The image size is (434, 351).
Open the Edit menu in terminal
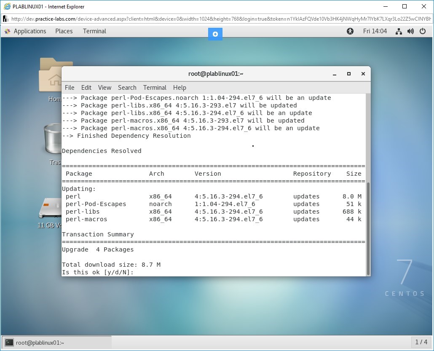(86, 88)
